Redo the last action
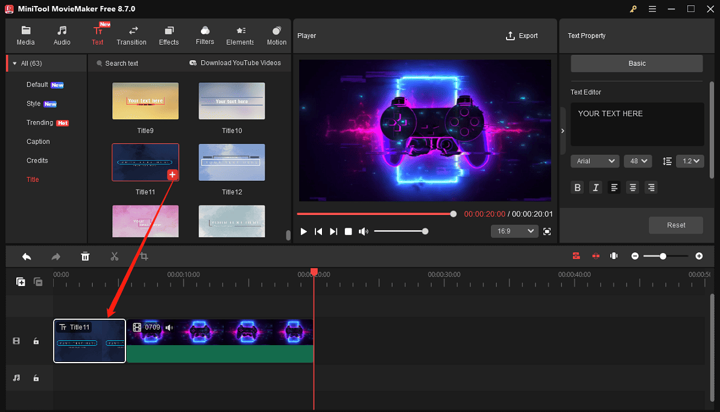This screenshot has height=412, width=720. (55, 257)
